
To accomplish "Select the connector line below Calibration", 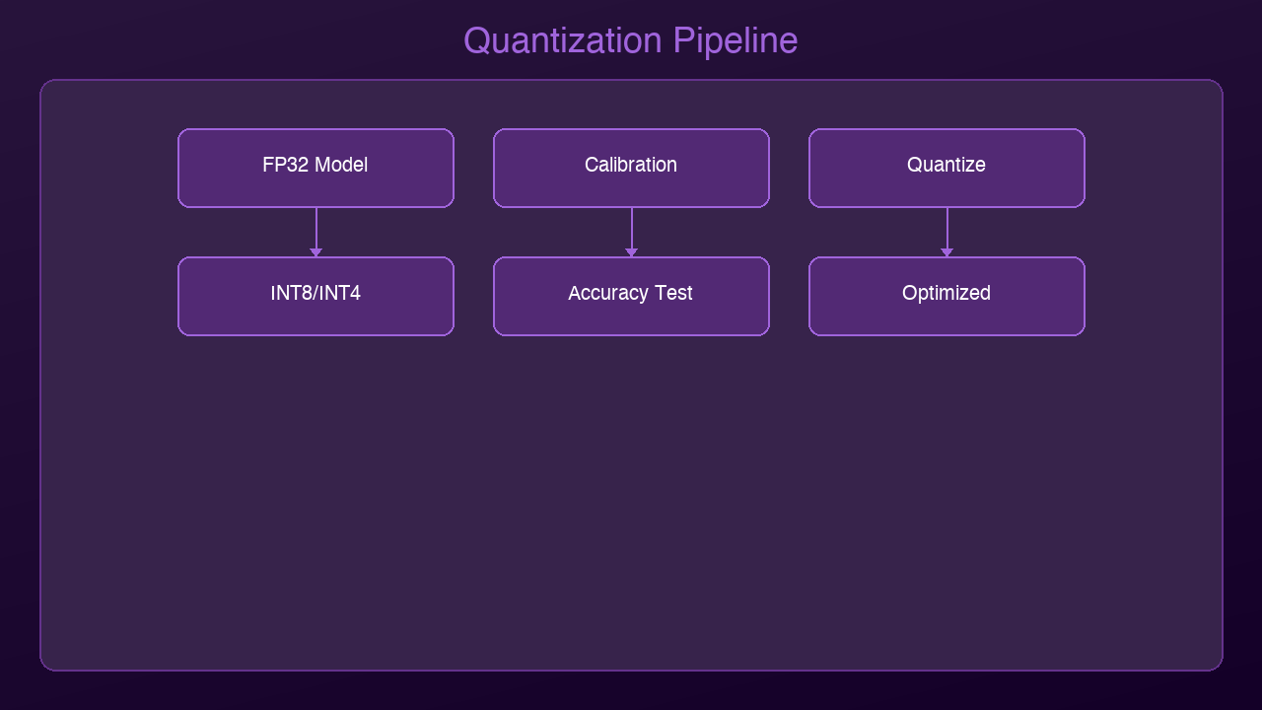I will coord(631,227).
